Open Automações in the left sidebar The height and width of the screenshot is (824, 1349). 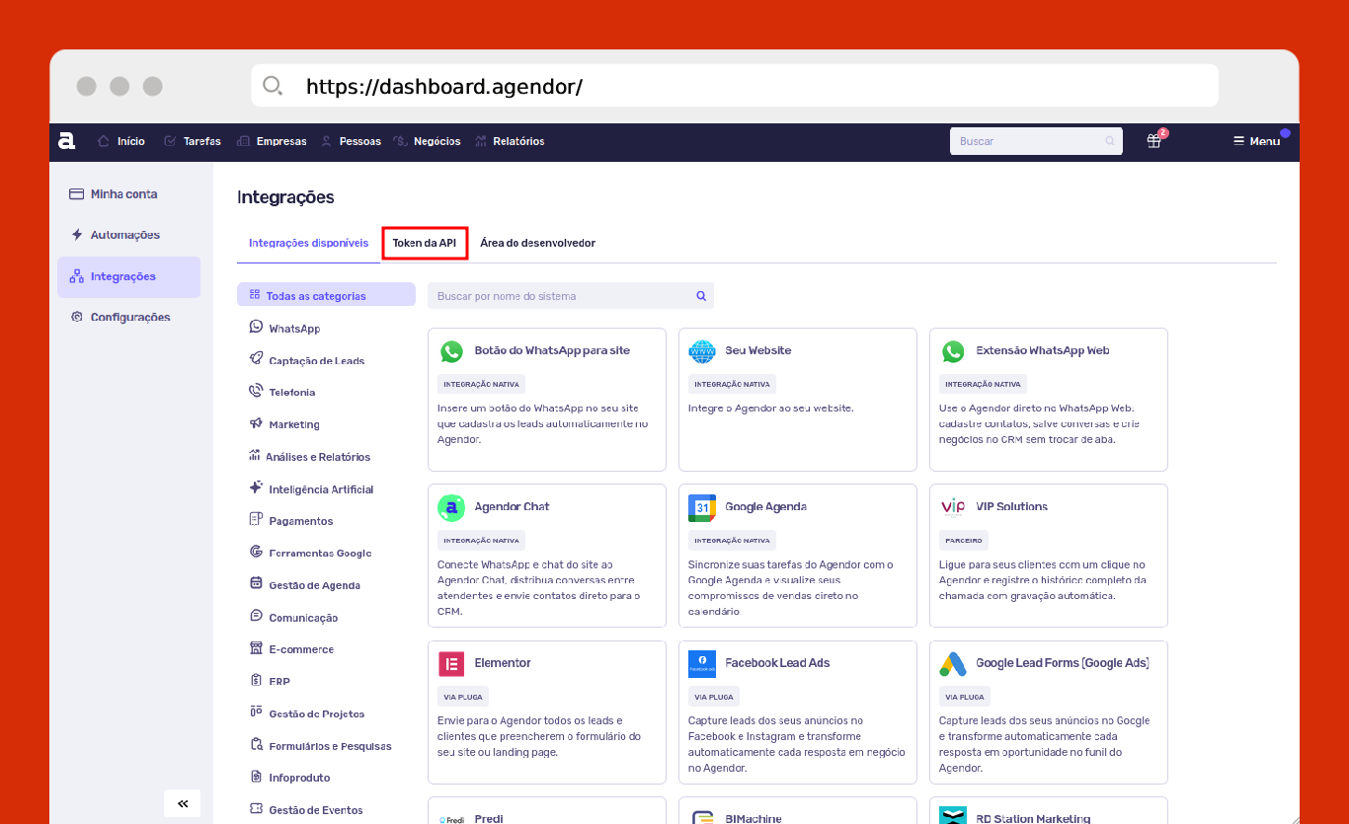pos(124,235)
